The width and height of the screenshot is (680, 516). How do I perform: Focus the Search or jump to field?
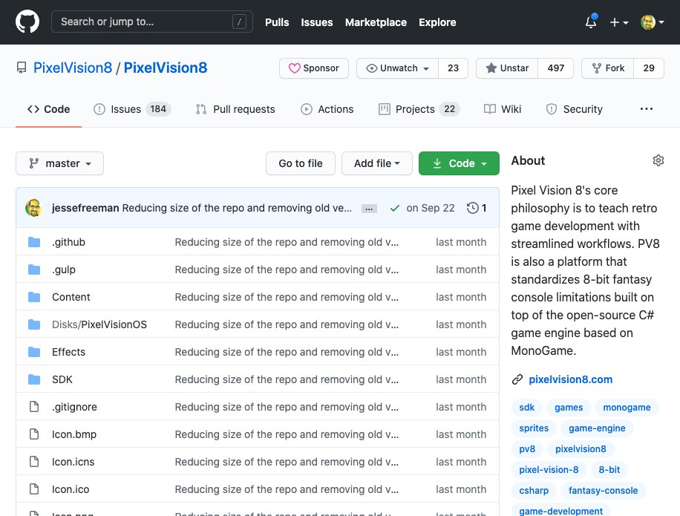[x=151, y=22]
